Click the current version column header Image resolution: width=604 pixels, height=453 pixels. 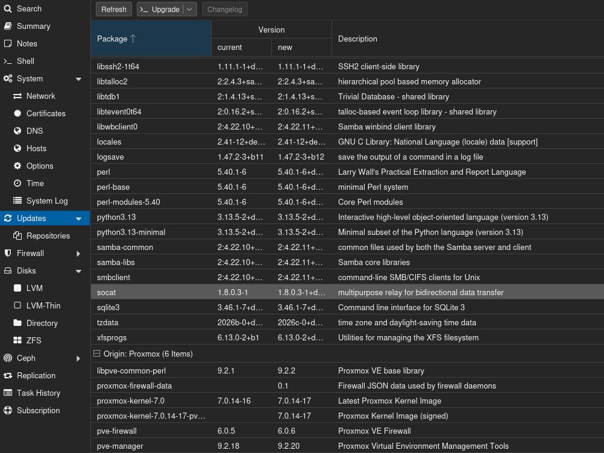click(241, 48)
